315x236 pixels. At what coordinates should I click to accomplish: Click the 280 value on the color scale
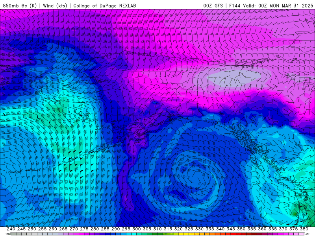(x=94, y=229)
